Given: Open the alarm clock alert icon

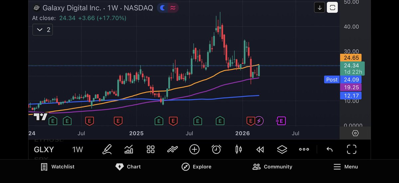Looking at the screenshot, I should [x=216, y=150].
